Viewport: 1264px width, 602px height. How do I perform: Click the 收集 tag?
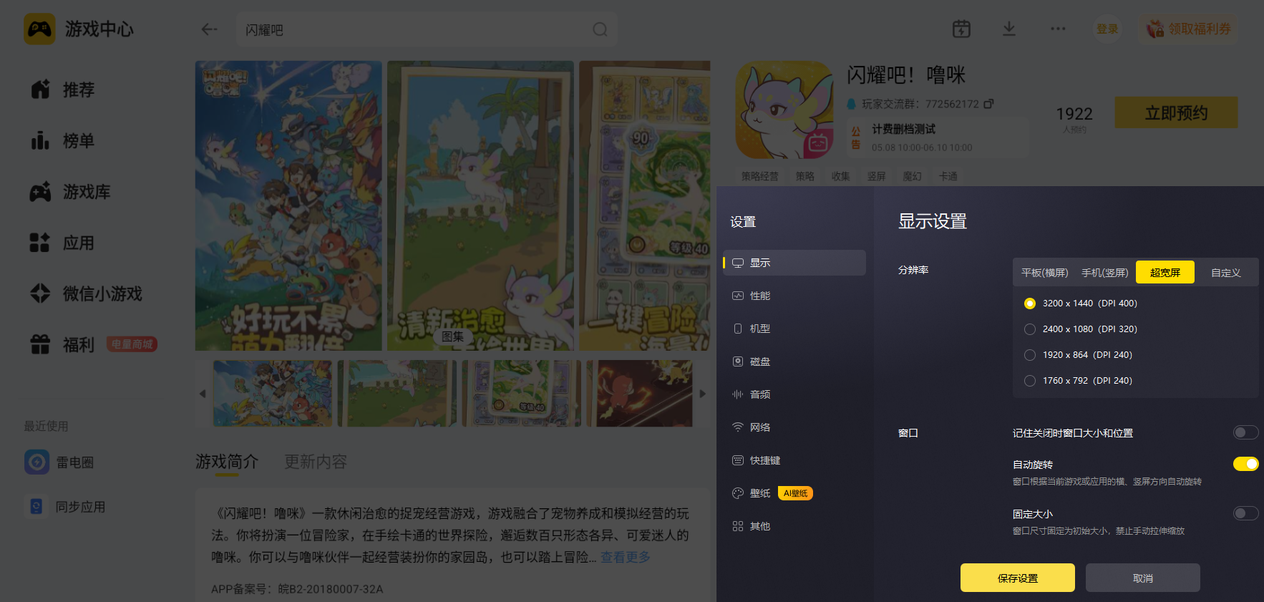tap(841, 176)
